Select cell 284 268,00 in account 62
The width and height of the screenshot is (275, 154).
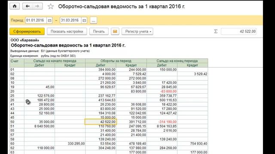pyautogui.click(x=162, y=148)
